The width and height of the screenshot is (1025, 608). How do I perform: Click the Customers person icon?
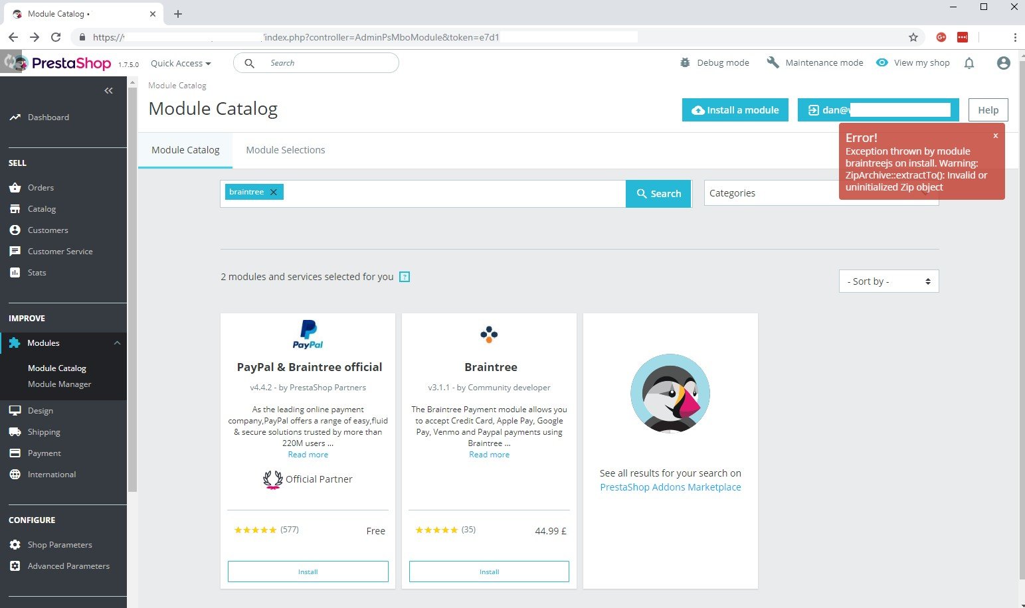[x=15, y=230]
